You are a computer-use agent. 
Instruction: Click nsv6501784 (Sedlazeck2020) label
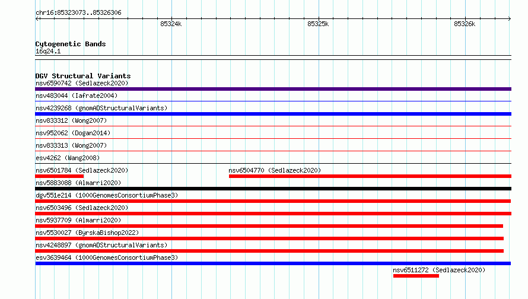click(x=82, y=170)
